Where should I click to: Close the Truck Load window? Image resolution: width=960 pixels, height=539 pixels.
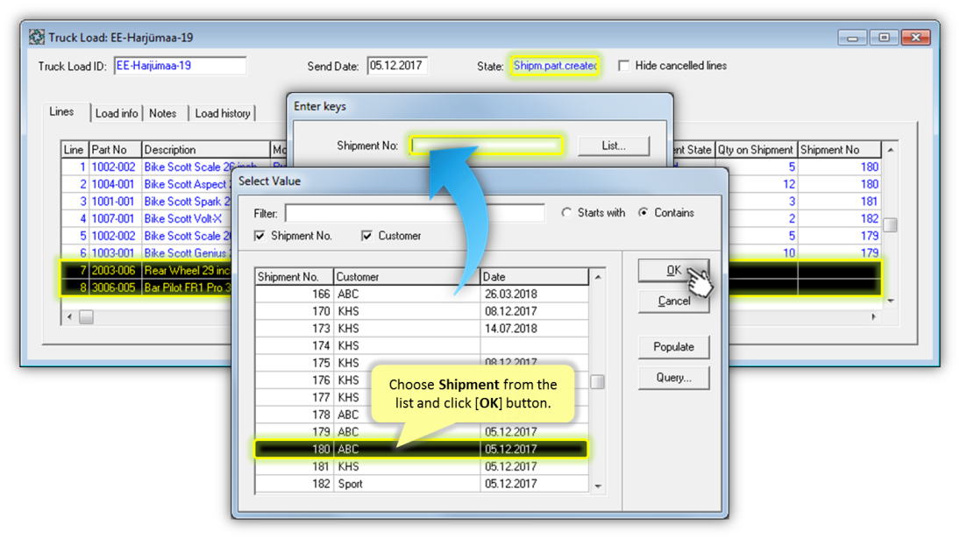pos(916,38)
